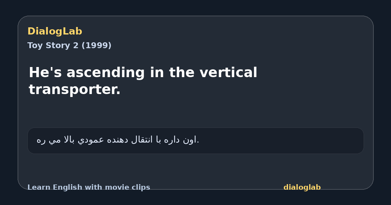Tap the Persian word "بالا"
The height and width of the screenshot is (205, 391).
click(69, 140)
